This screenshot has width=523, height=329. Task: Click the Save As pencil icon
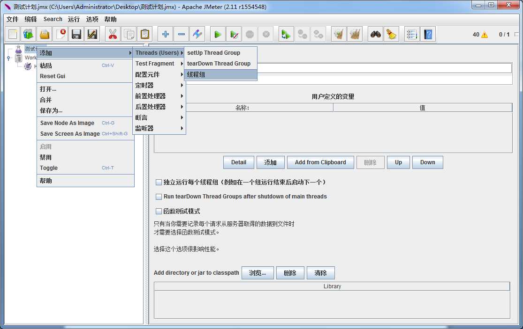click(92, 34)
